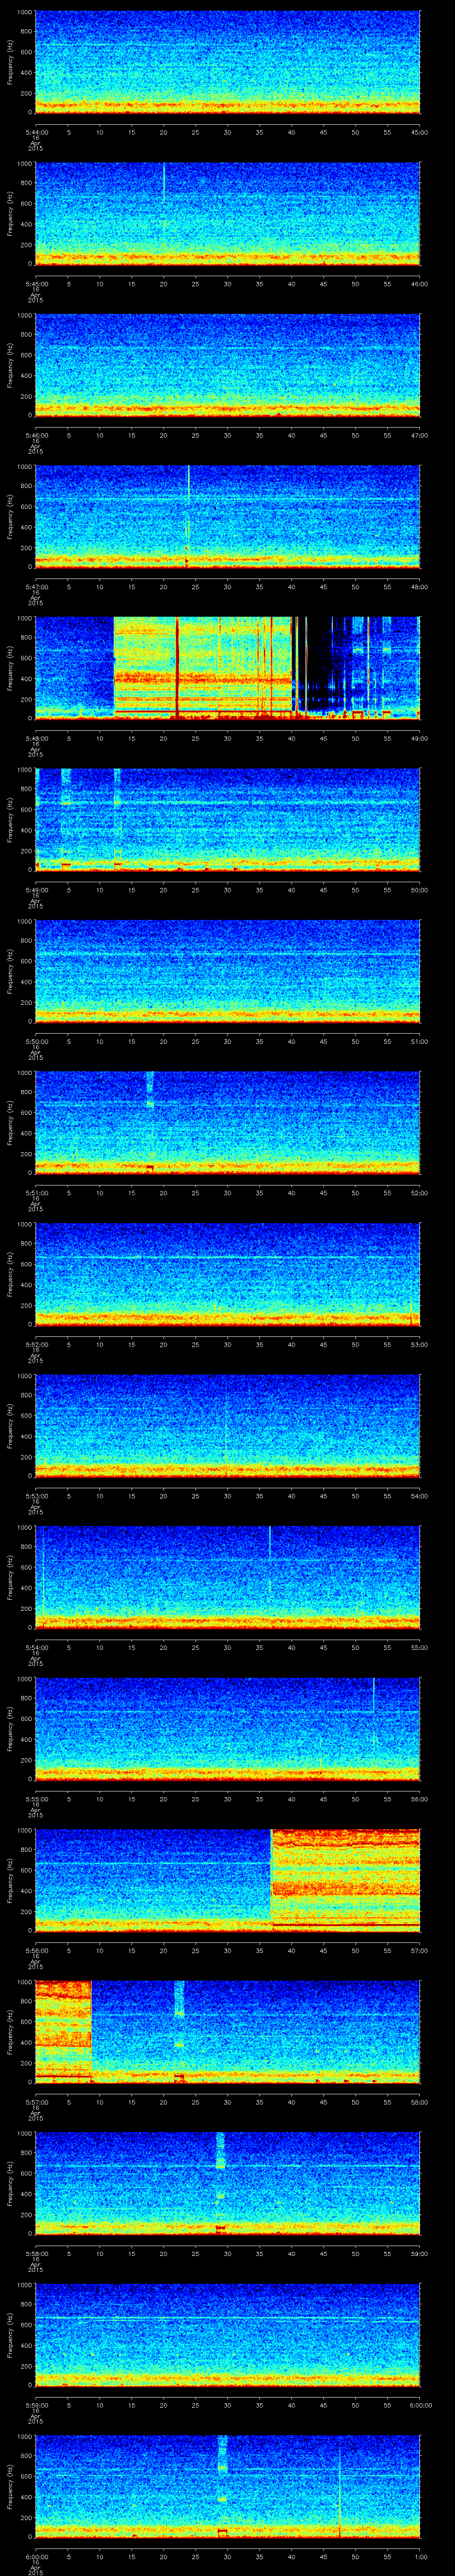Click the 45:00 end time label

[x=420, y=132]
